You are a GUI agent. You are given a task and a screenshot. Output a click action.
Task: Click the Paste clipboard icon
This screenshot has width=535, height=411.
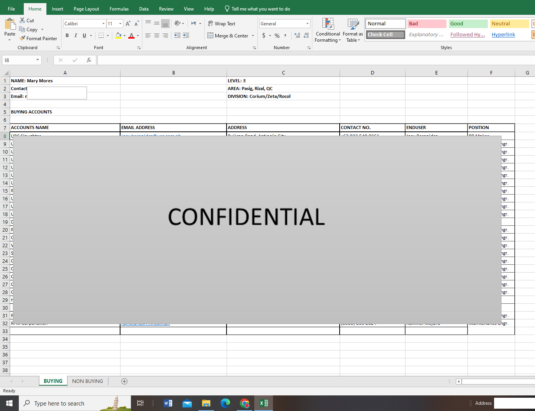coord(10,24)
